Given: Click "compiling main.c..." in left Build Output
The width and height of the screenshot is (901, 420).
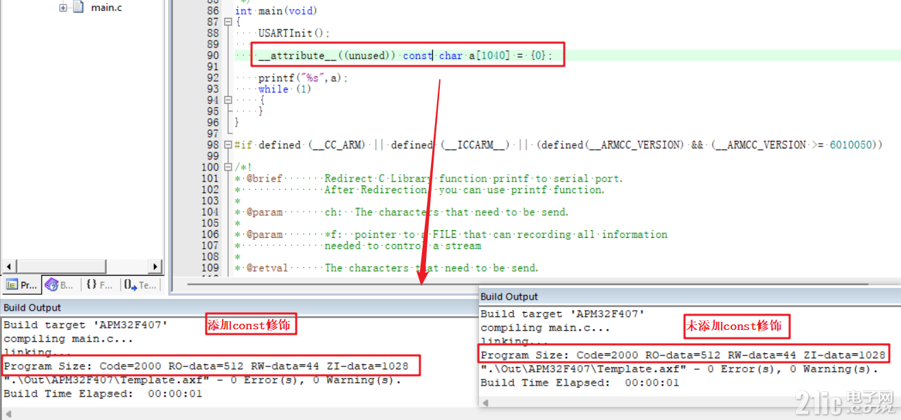Looking at the screenshot, I should click(69, 339).
